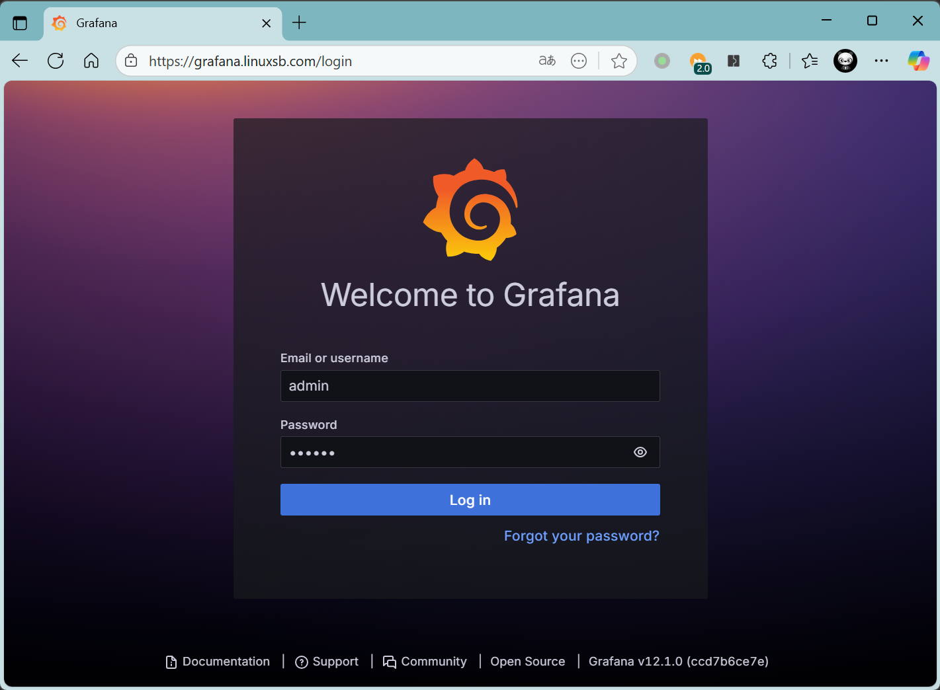Click the Grafana logo on login panel
The width and height of the screenshot is (940, 690).
pos(470,210)
